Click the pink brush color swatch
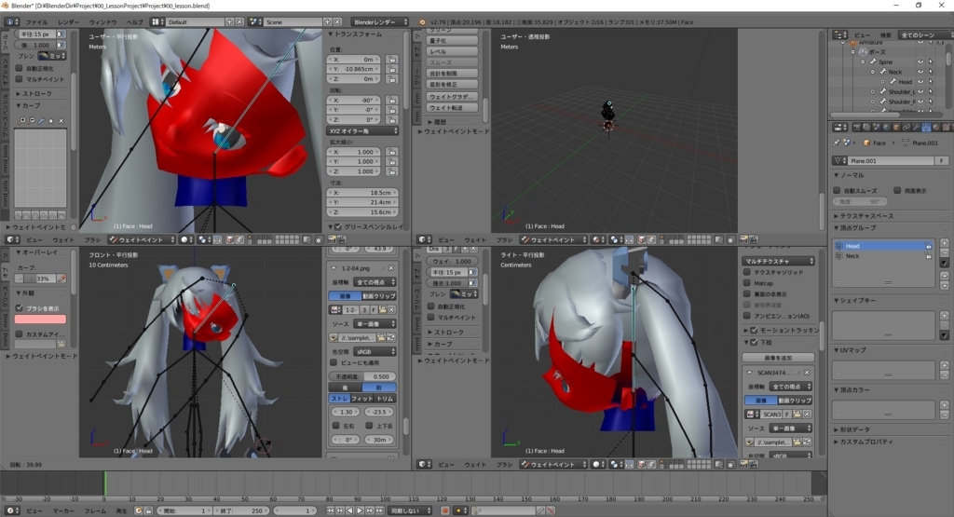Screen dimensions: 954x517 pos(40,319)
